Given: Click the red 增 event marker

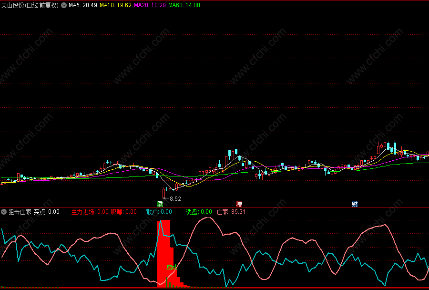Looking at the screenshot, I should pyautogui.click(x=239, y=204).
